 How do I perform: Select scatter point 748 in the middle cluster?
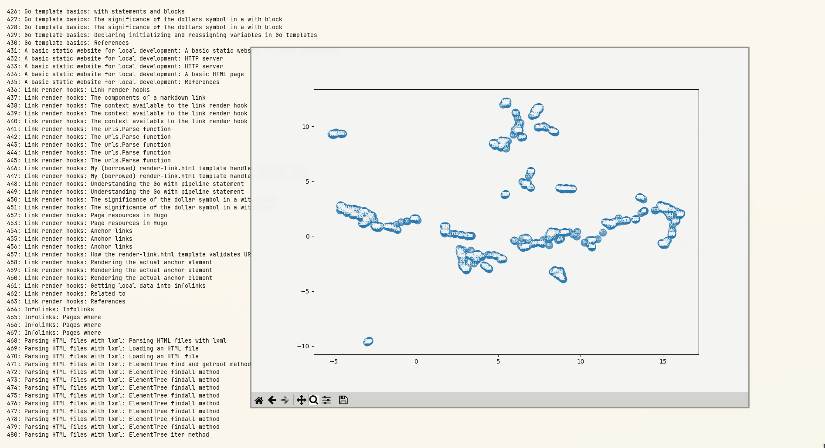(x=528, y=176)
